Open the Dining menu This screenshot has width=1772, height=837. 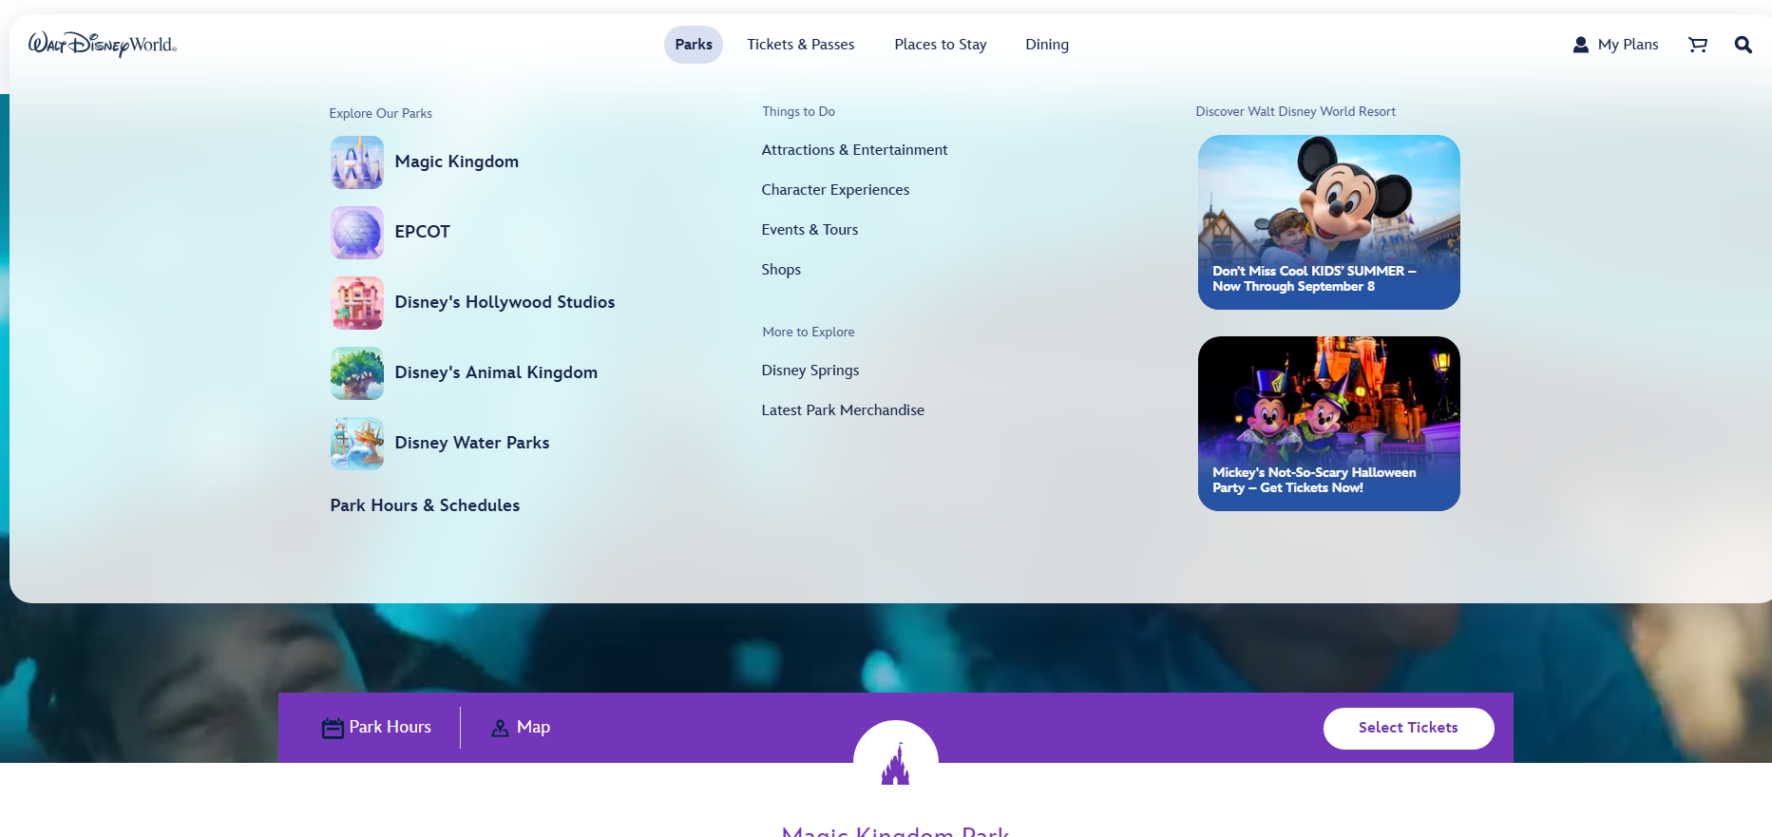pos(1047,45)
